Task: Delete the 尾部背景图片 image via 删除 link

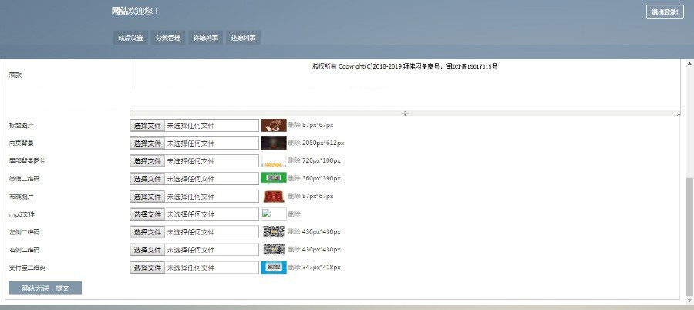Action: coord(294,160)
